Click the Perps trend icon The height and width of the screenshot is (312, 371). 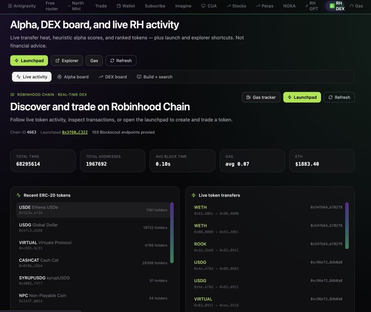[x=258, y=6]
